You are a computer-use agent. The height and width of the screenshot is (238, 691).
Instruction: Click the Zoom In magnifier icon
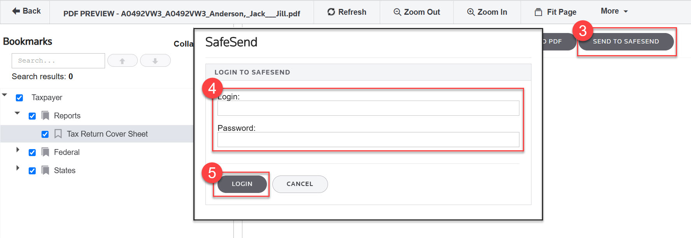pyautogui.click(x=471, y=12)
